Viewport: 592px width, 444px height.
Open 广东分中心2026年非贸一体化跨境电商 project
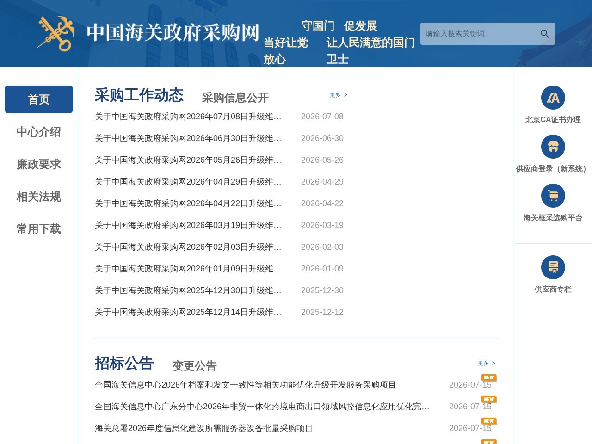point(262,407)
